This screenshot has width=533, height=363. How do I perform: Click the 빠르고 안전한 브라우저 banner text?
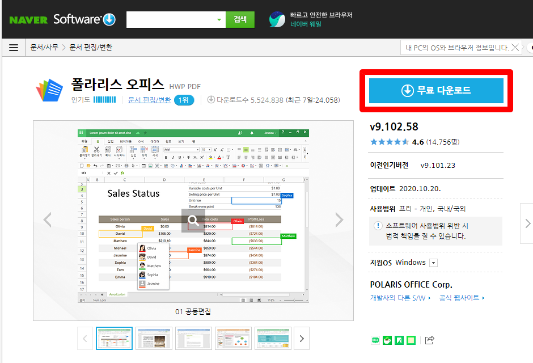click(322, 15)
